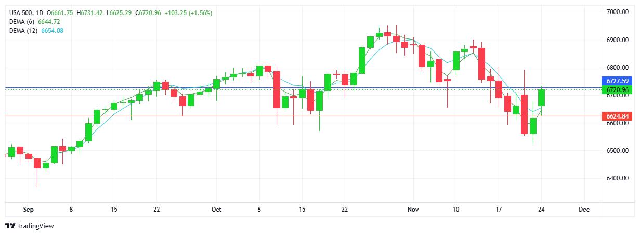Click the Dec label on time axis
Viewport: 640px width, 235px height.
584,210
